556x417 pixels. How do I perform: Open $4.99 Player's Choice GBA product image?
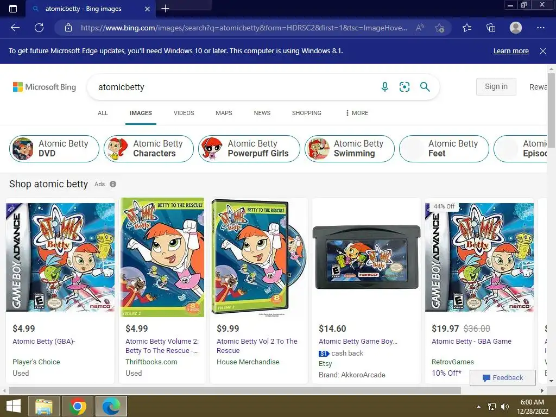tap(60, 257)
